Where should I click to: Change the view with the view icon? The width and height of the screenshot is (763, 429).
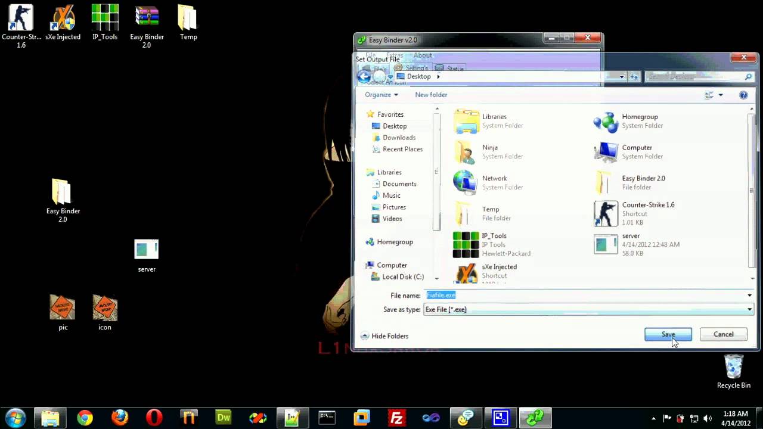[x=709, y=95]
